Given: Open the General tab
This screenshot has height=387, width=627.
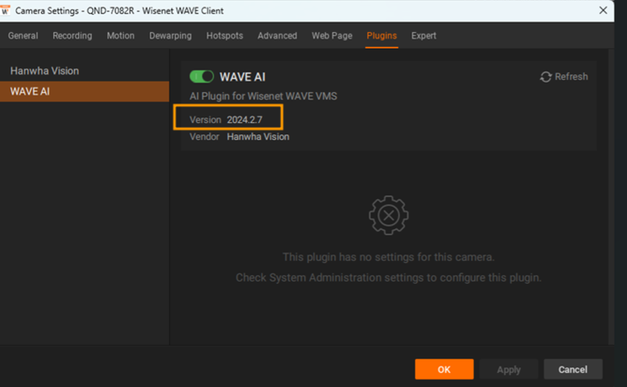Looking at the screenshot, I should click(x=23, y=35).
